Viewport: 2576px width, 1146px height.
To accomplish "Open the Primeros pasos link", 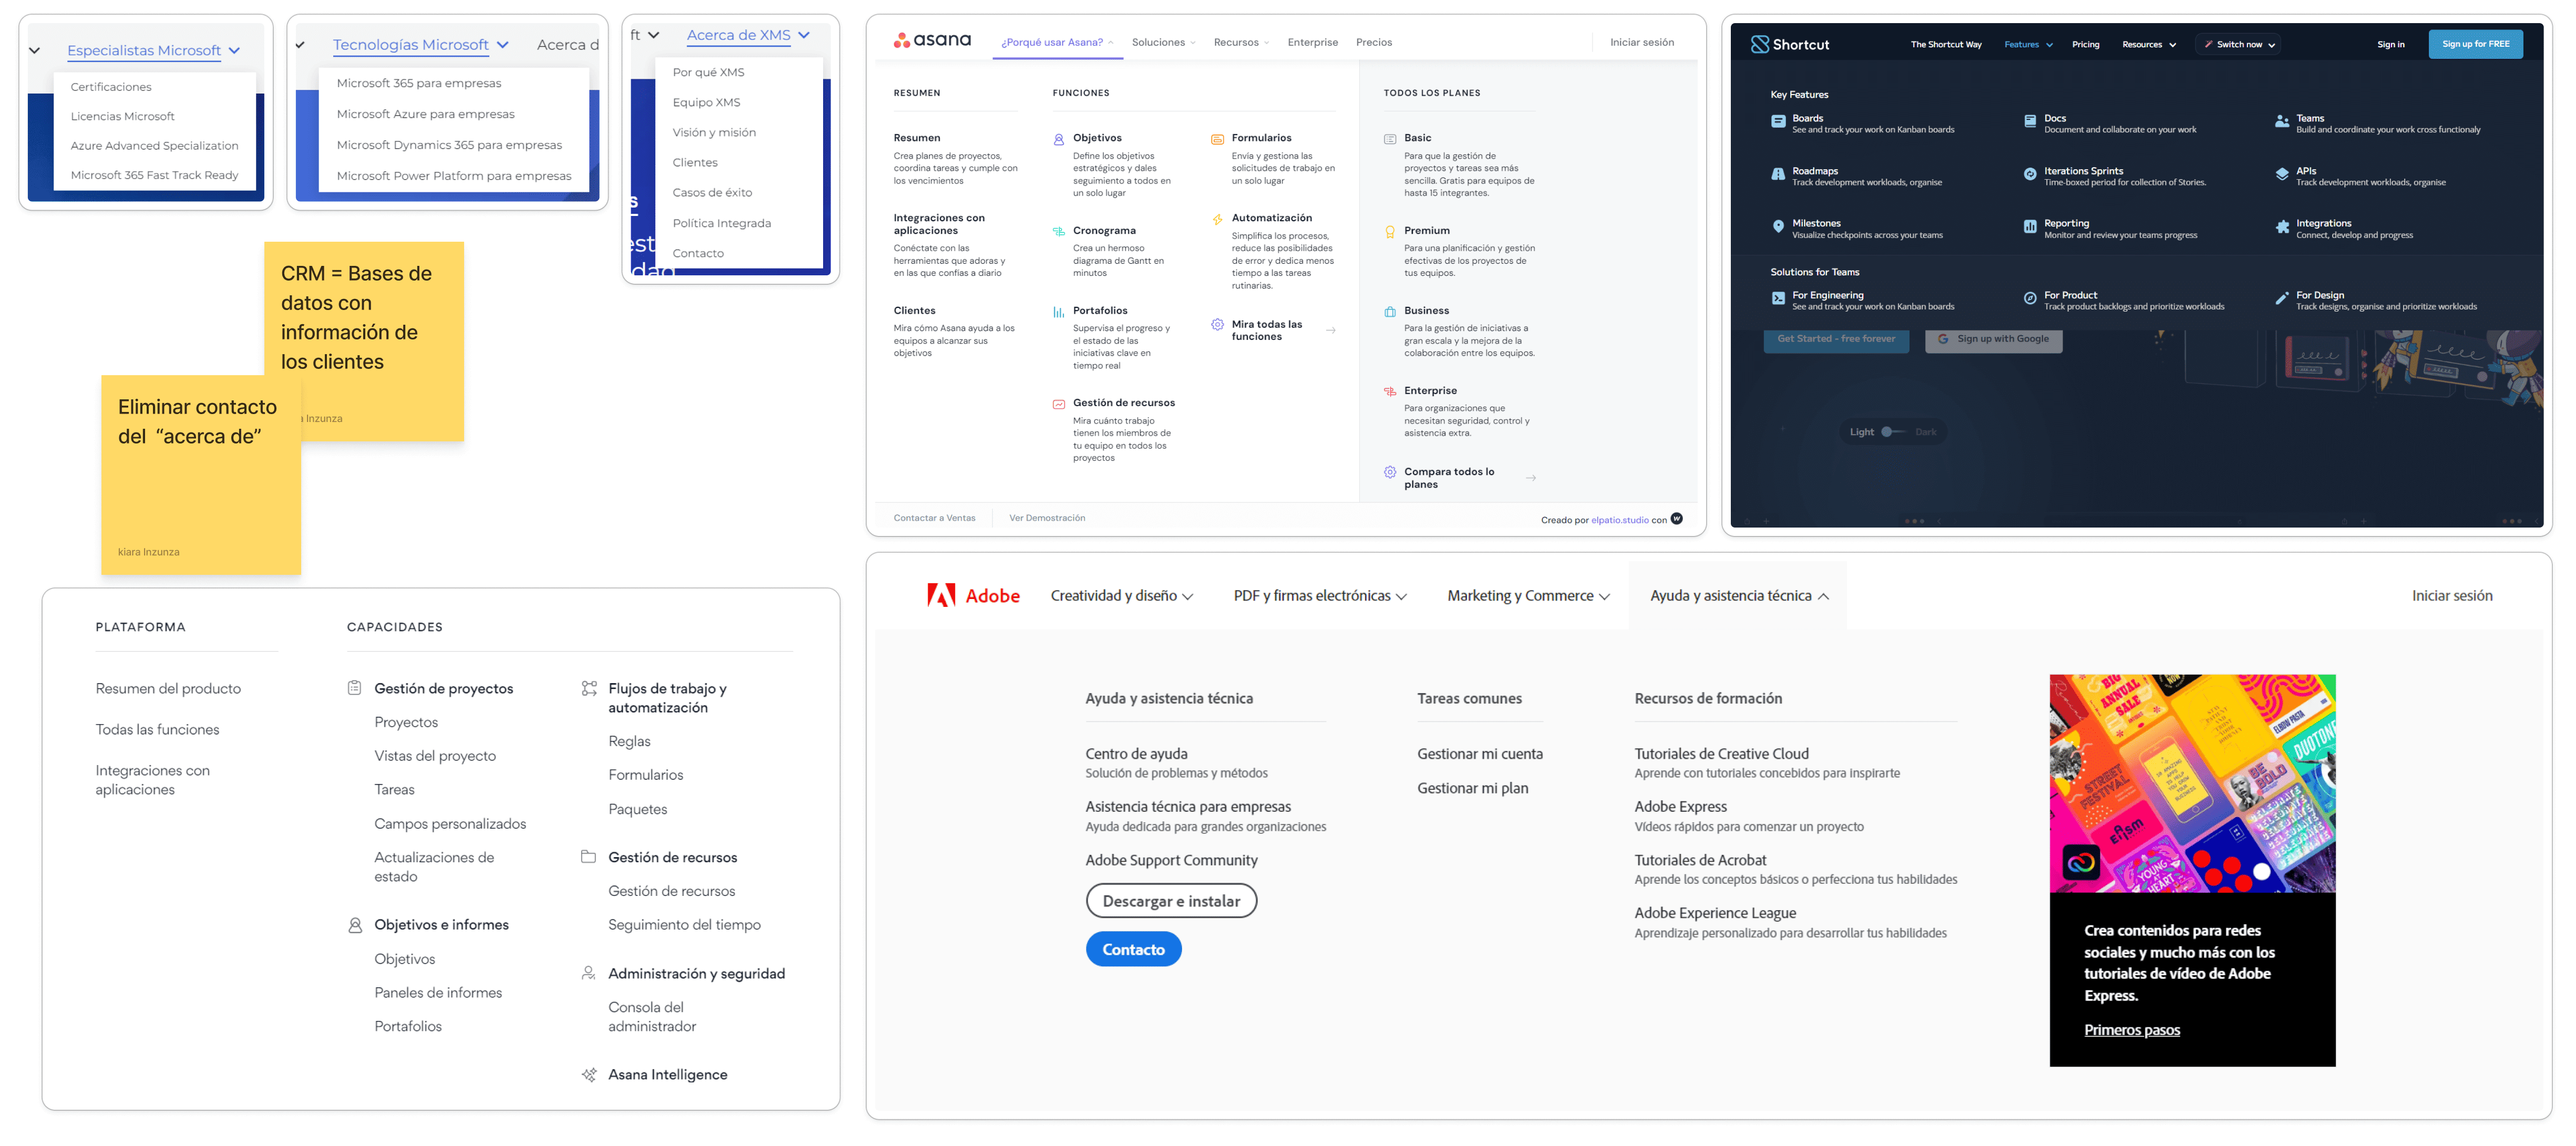I will [x=2131, y=1030].
